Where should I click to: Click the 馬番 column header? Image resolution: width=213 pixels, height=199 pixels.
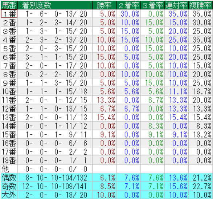(9, 5)
